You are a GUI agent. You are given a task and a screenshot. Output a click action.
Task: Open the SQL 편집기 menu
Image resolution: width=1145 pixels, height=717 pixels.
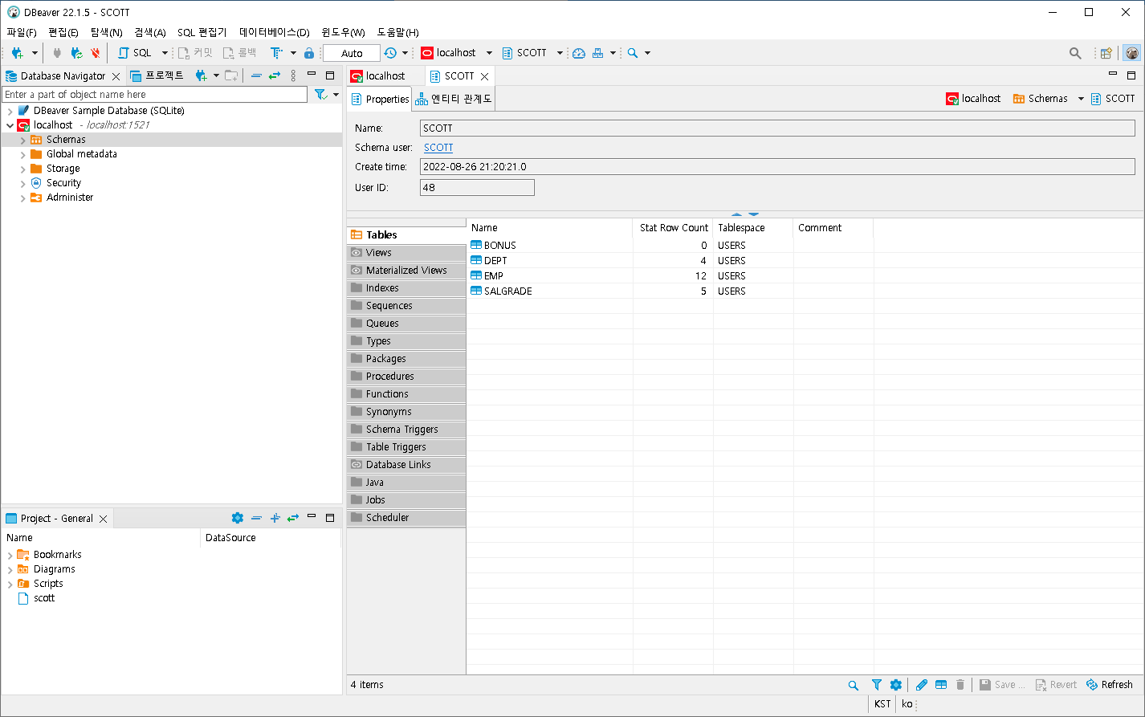point(202,32)
